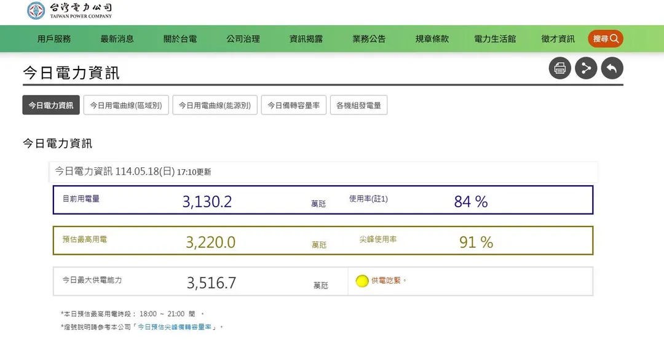Follow the 今日預估尖峰備轉容量率 link
The height and width of the screenshot is (347, 664).
click(175, 327)
